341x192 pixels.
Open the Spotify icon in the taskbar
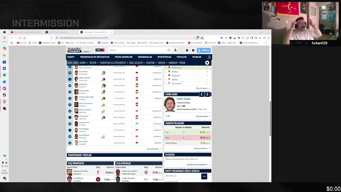coord(4,75)
